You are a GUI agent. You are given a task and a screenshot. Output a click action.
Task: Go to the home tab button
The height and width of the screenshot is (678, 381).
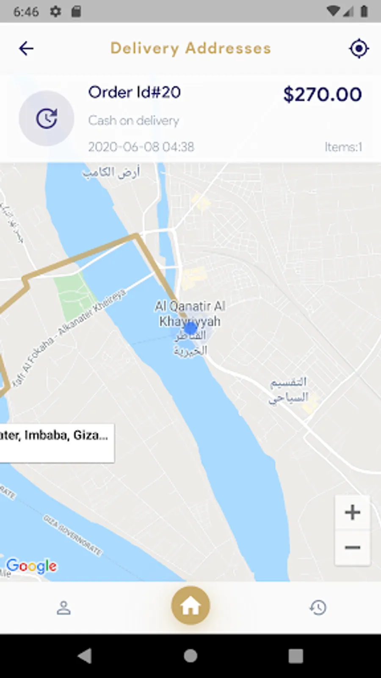click(190, 606)
